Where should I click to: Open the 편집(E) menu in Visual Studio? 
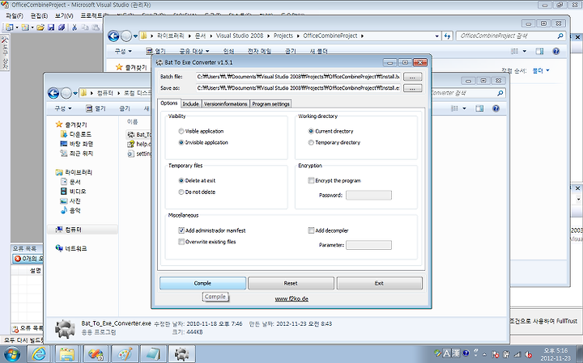[39, 16]
